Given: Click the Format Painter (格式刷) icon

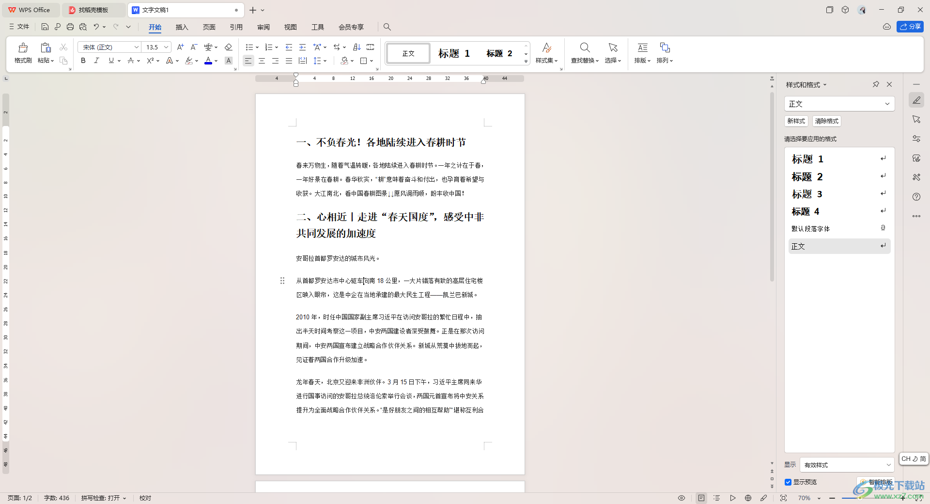Looking at the screenshot, I should coord(23,47).
